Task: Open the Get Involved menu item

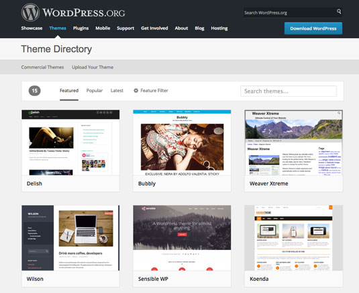Action: click(154, 28)
